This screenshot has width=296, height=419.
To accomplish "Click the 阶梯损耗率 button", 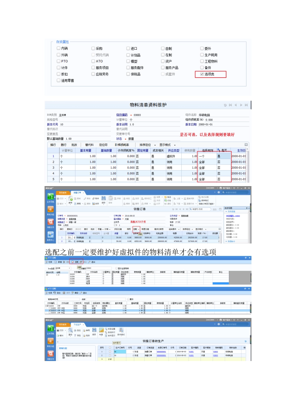I will click(122, 145).
